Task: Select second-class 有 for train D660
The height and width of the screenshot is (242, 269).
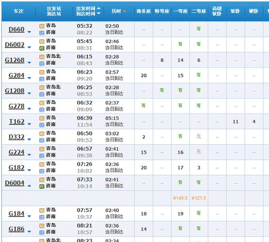Action: coord(199,29)
